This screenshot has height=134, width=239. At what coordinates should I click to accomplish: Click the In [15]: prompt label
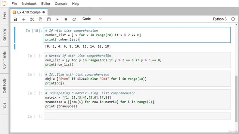(34, 31)
